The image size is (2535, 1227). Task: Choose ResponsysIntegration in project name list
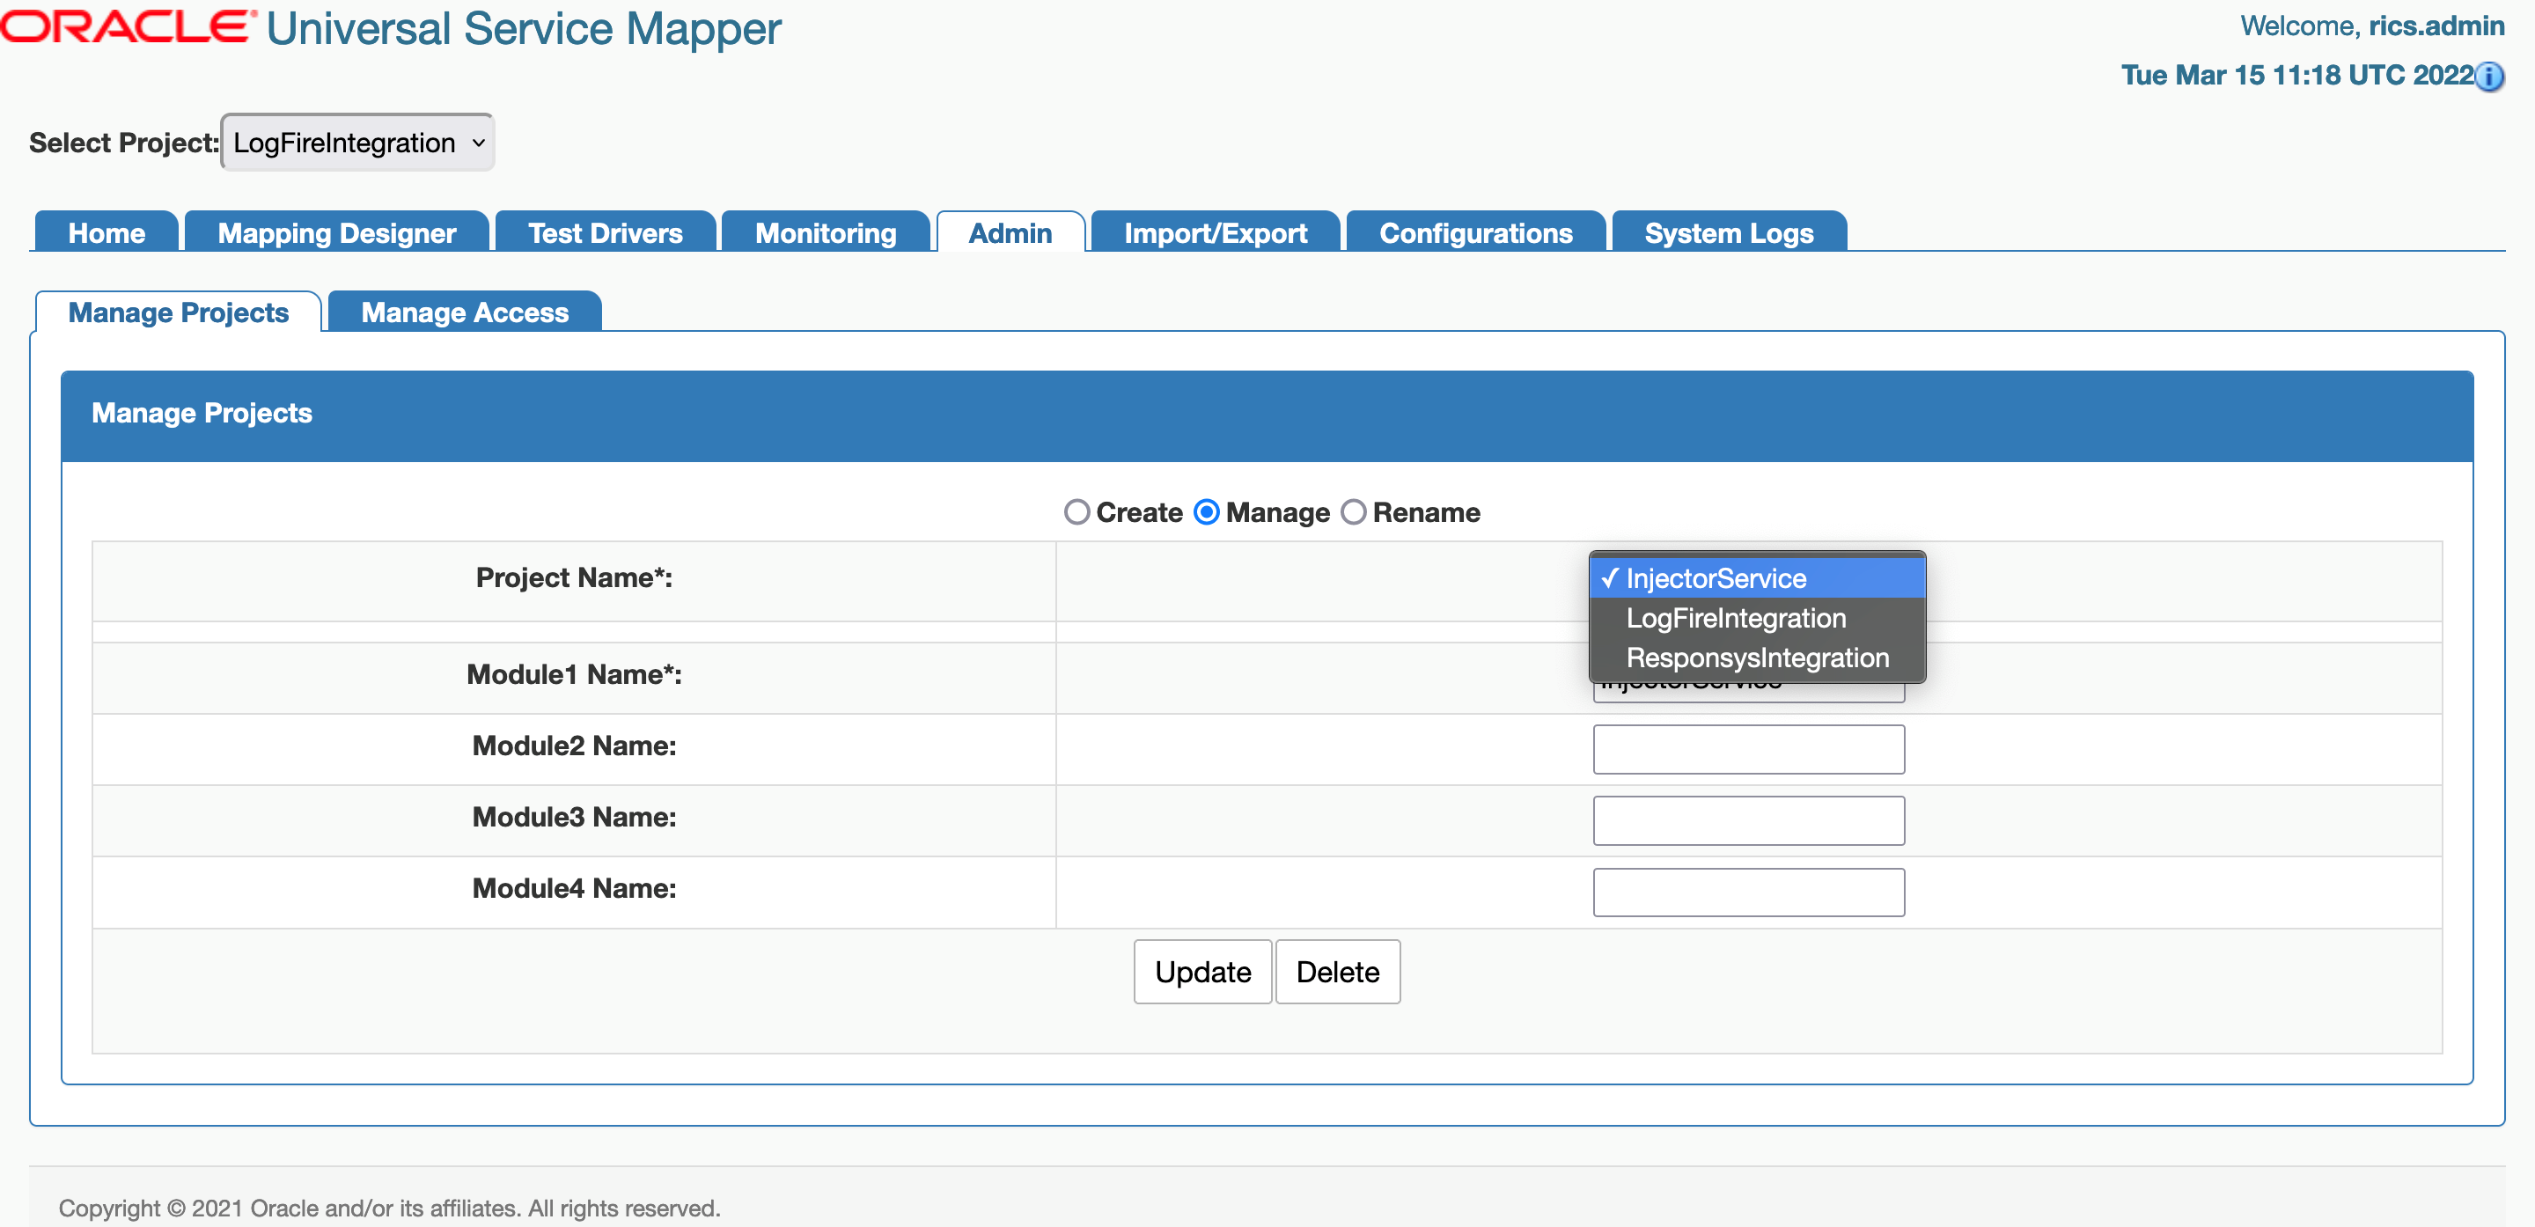pyautogui.click(x=1757, y=658)
